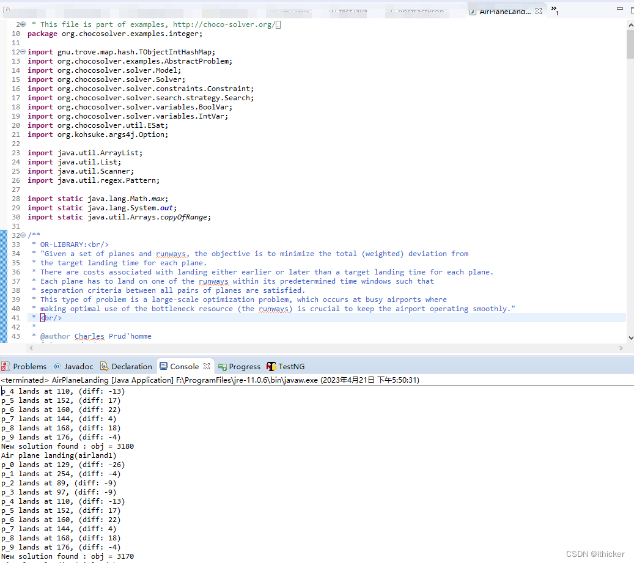Screen dimensions: 634x563
Task: Click the horizontal scrollbar left arrow
Action: (x=31, y=348)
